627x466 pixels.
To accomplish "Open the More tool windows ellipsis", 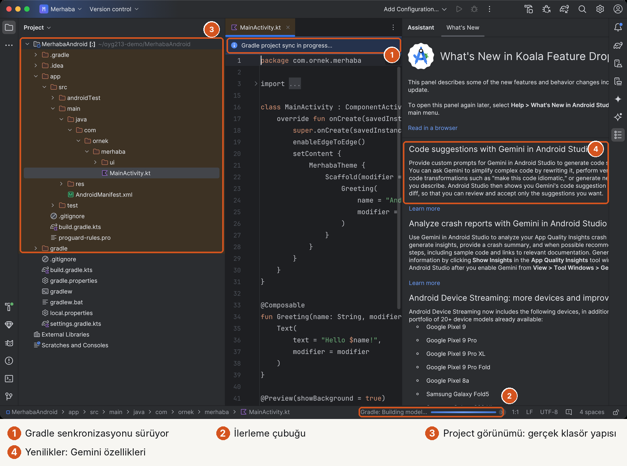I will (x=9, y=45).
